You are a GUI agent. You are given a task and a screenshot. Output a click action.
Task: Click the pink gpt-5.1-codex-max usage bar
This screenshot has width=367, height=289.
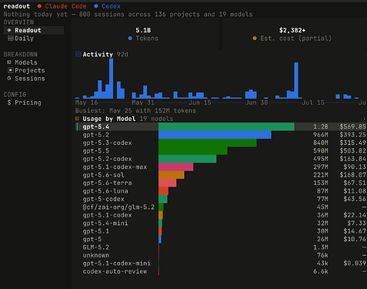[x=175, y=167]
